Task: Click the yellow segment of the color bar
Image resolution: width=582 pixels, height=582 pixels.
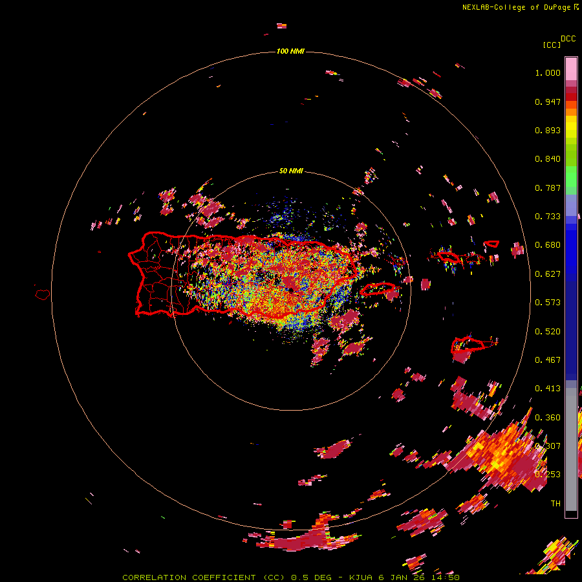Action: [571, 127]
